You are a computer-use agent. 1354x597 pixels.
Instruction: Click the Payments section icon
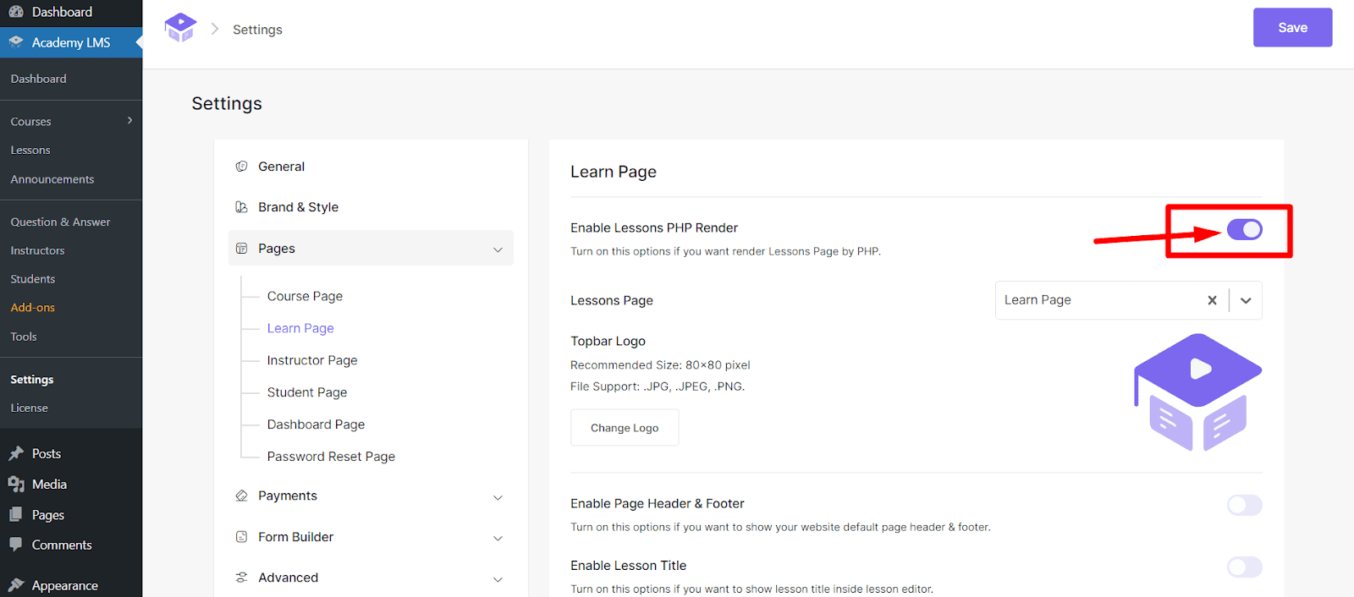point(241,496)
